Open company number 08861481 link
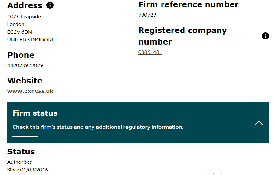The width and height of the screenshot is (275, 175). (150, 52)
